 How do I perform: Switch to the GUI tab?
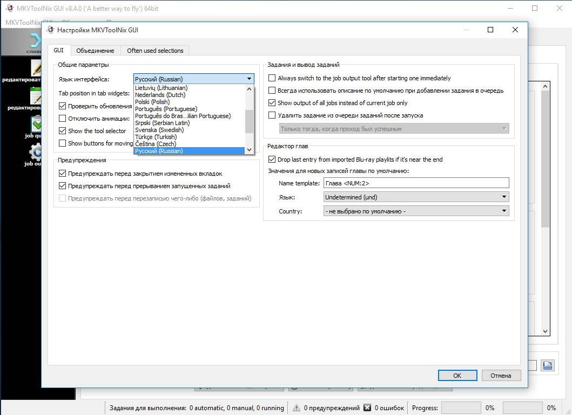tap(59, 50)
